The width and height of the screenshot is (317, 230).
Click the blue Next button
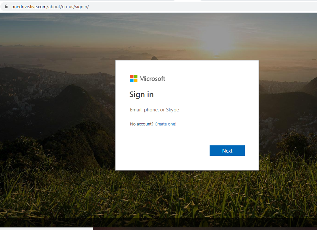pos(227,151)
